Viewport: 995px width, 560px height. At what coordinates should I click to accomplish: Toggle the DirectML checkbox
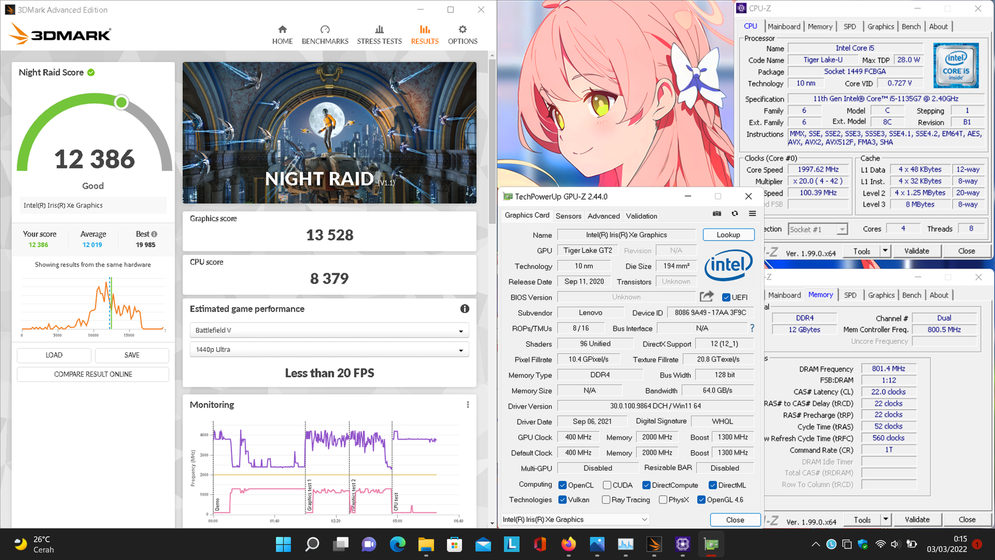point(713,485)
